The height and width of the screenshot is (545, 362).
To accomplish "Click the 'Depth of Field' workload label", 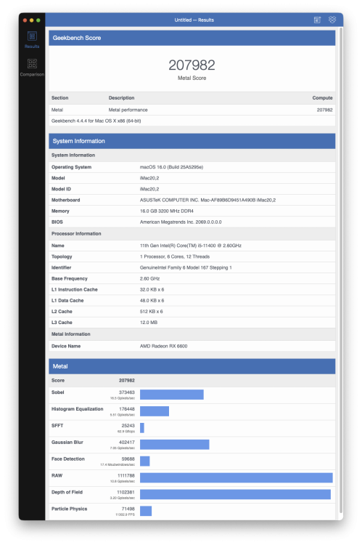I will click(67, 493).
